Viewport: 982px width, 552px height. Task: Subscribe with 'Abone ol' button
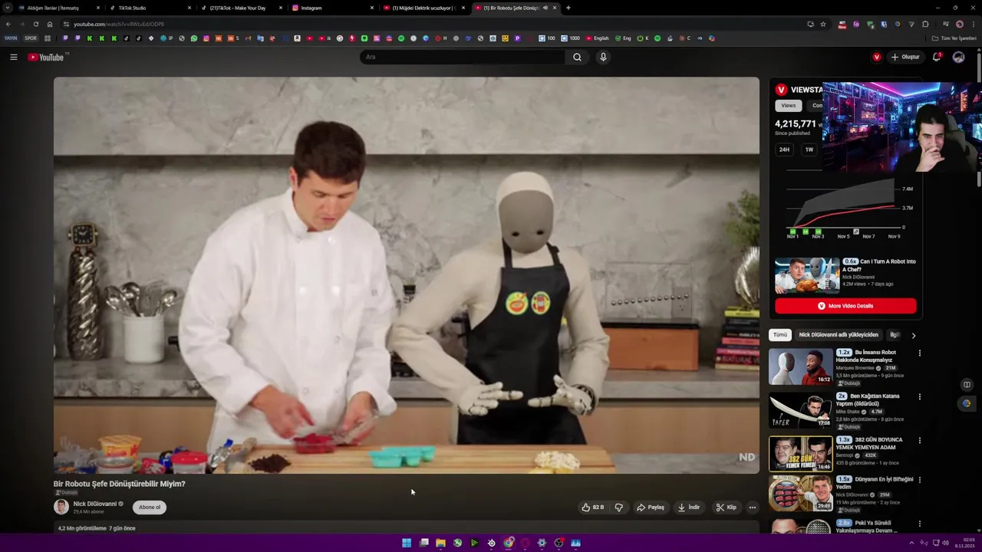point(150,507)
